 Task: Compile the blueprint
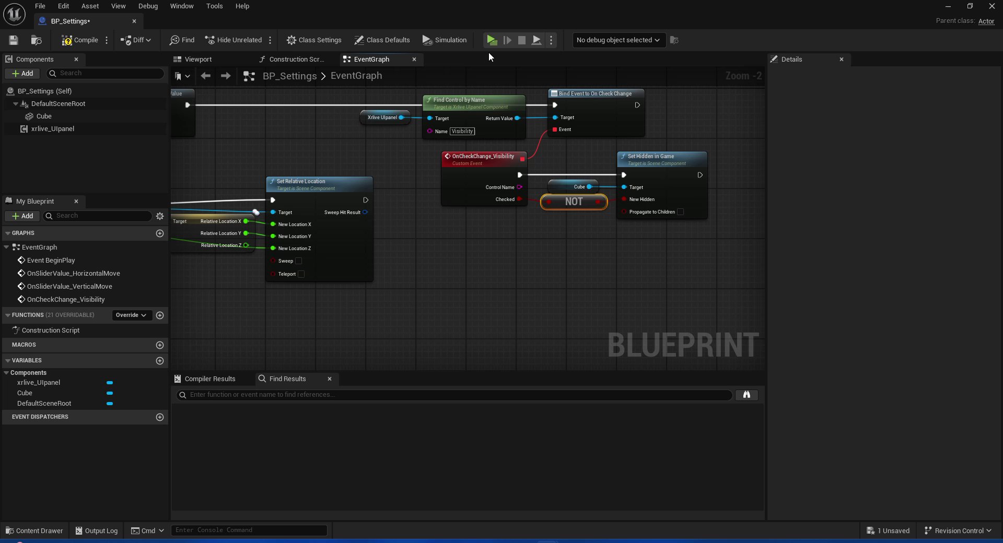pos(79,40)
